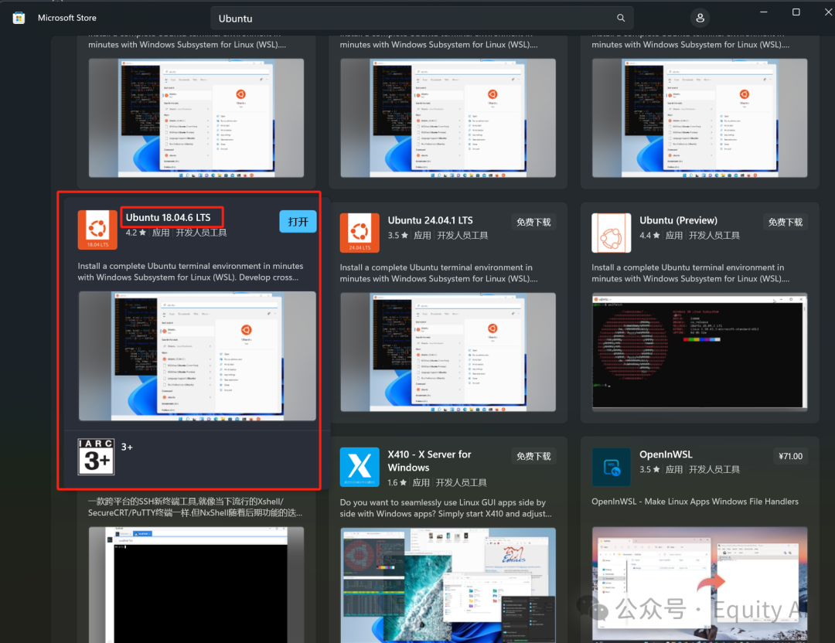
Task: Click free download for X410
Action: 533,456
